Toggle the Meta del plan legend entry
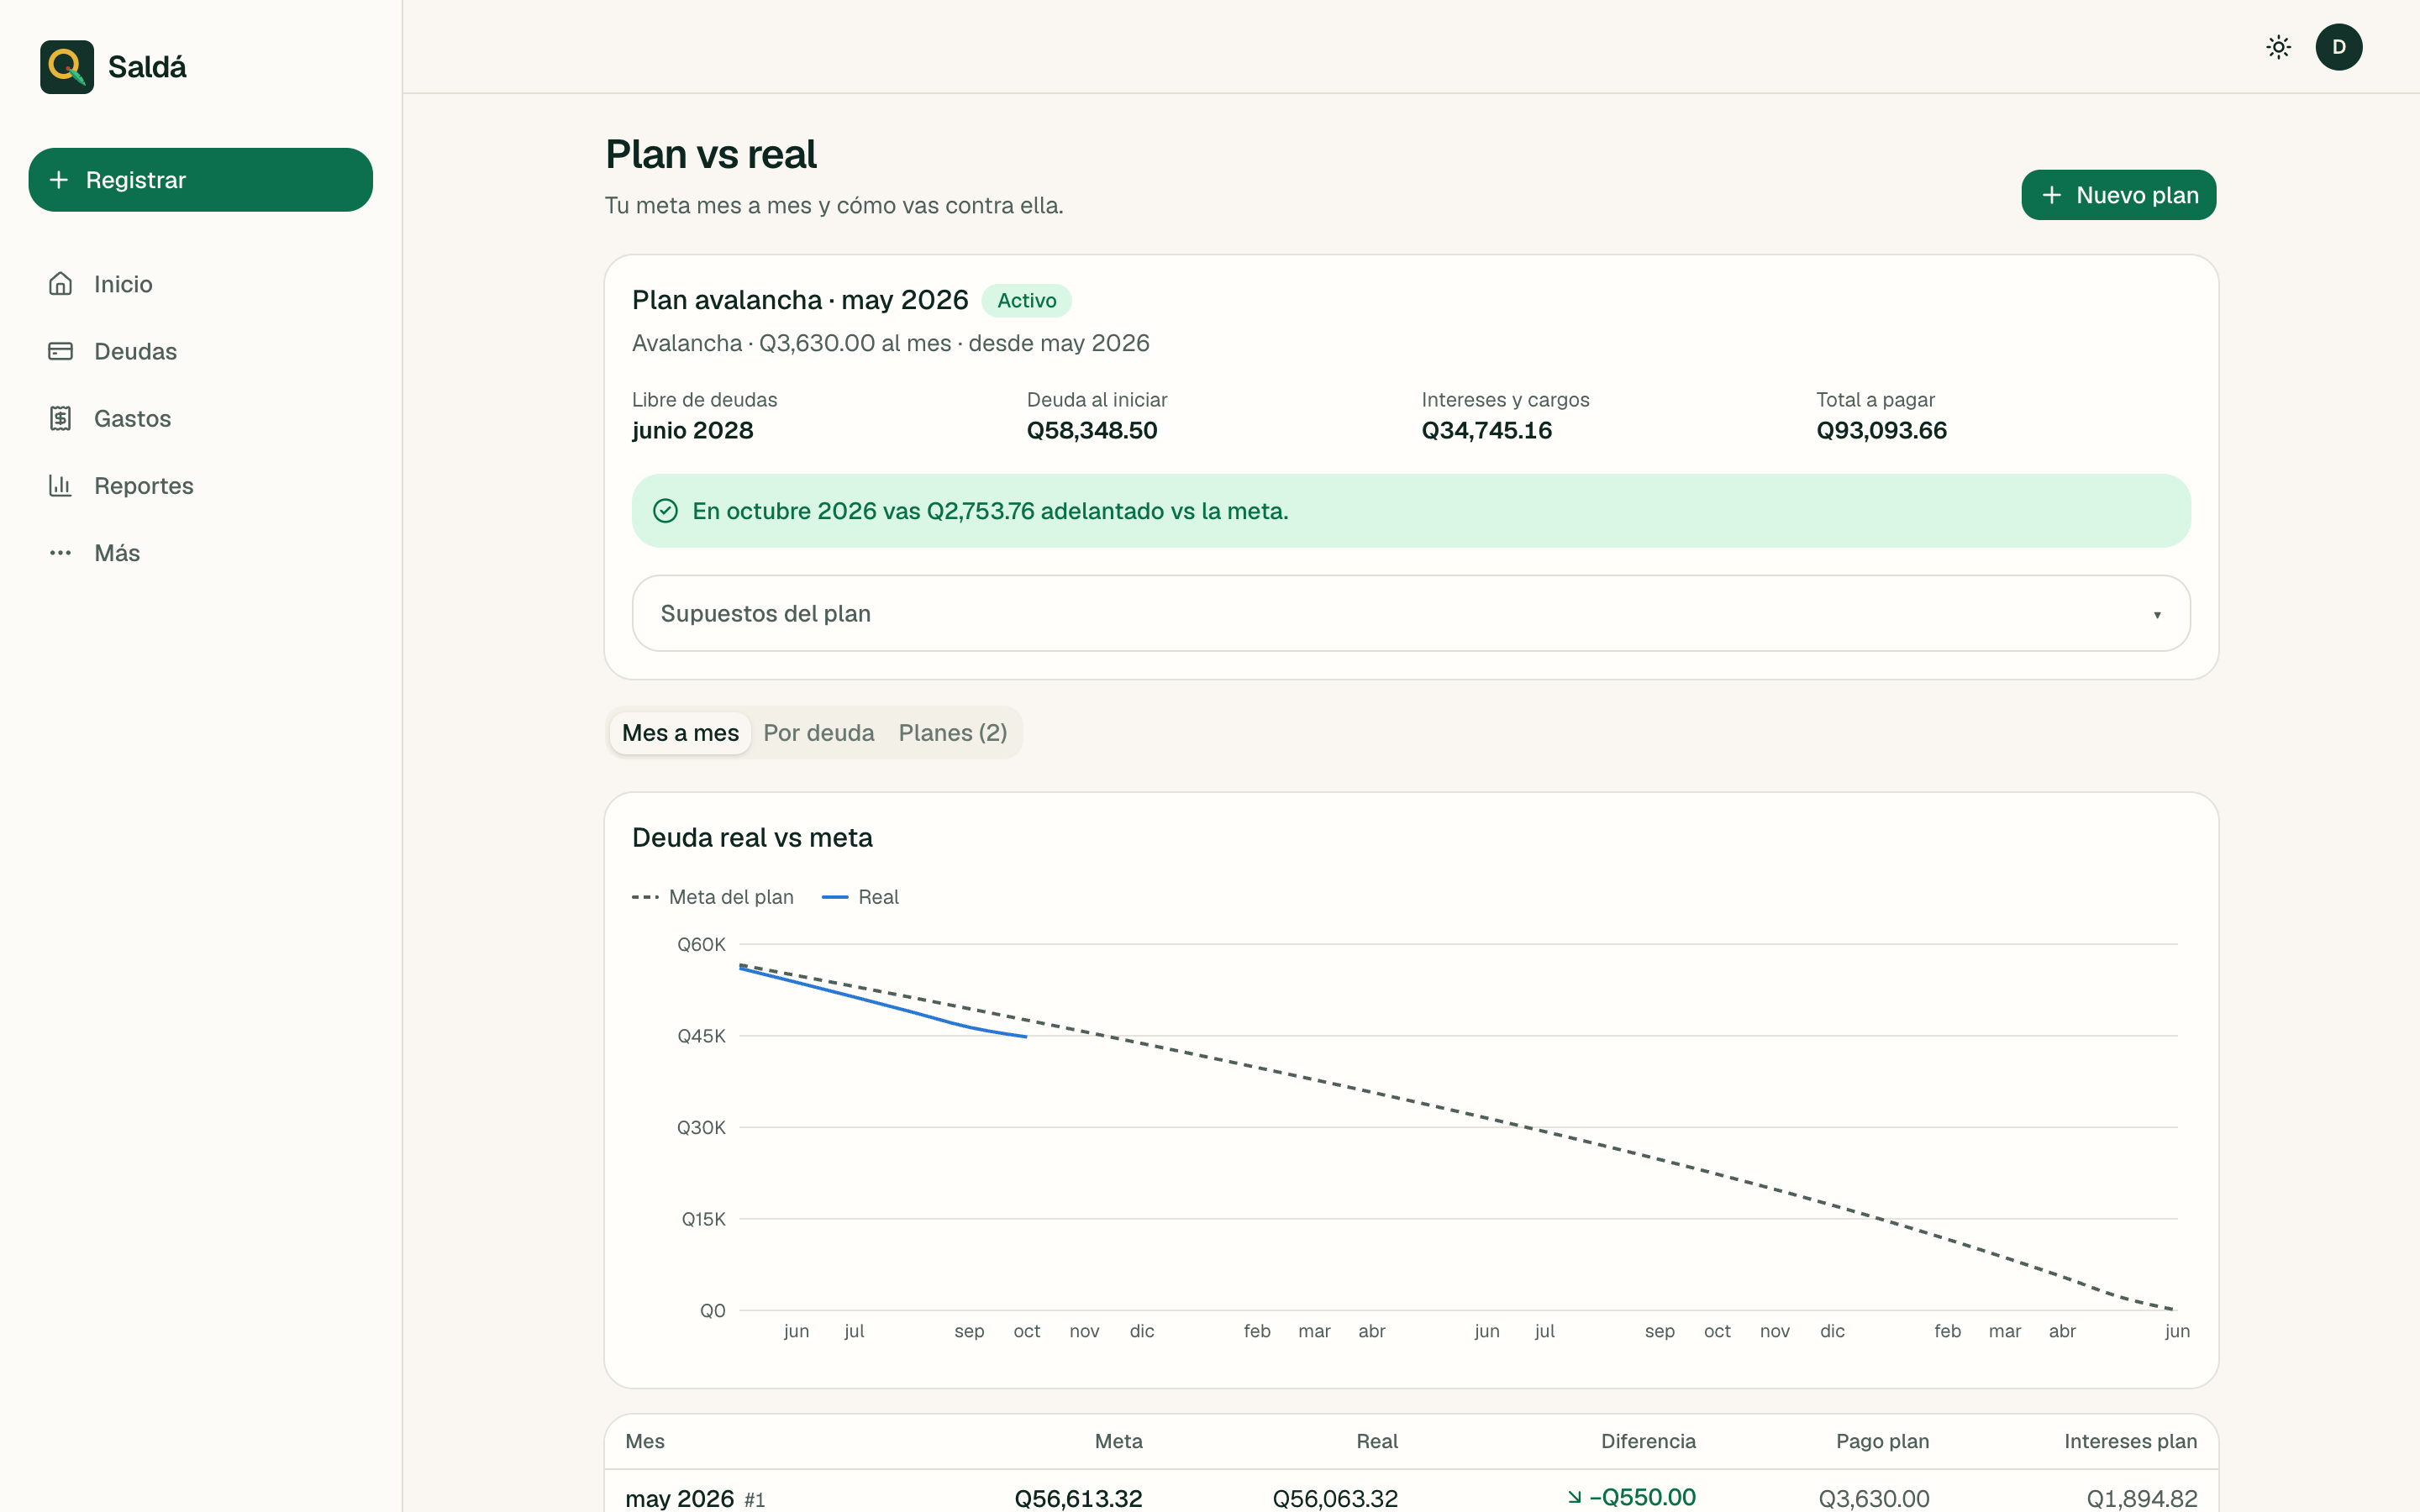The image size is (2420, 1512). (x=713, y=897)
